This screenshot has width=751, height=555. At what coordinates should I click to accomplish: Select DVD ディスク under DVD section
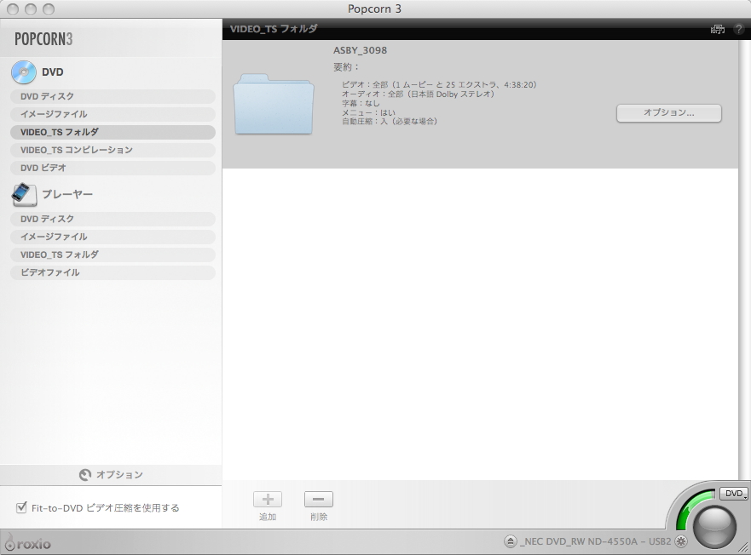pyautogui.click(x=113, y=96)
